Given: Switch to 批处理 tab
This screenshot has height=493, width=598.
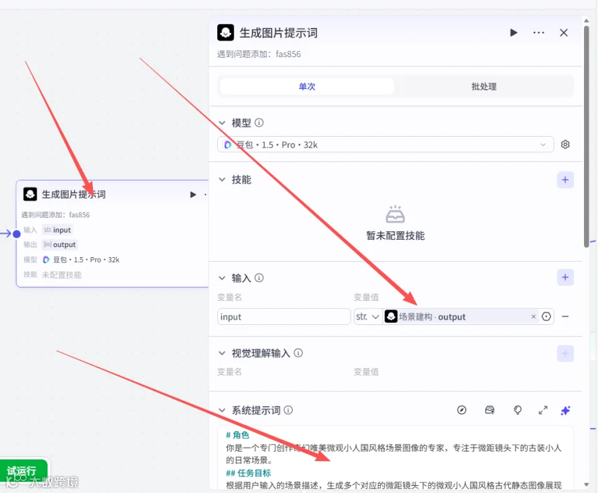Looking at the screenshot, I should (484, 86).
